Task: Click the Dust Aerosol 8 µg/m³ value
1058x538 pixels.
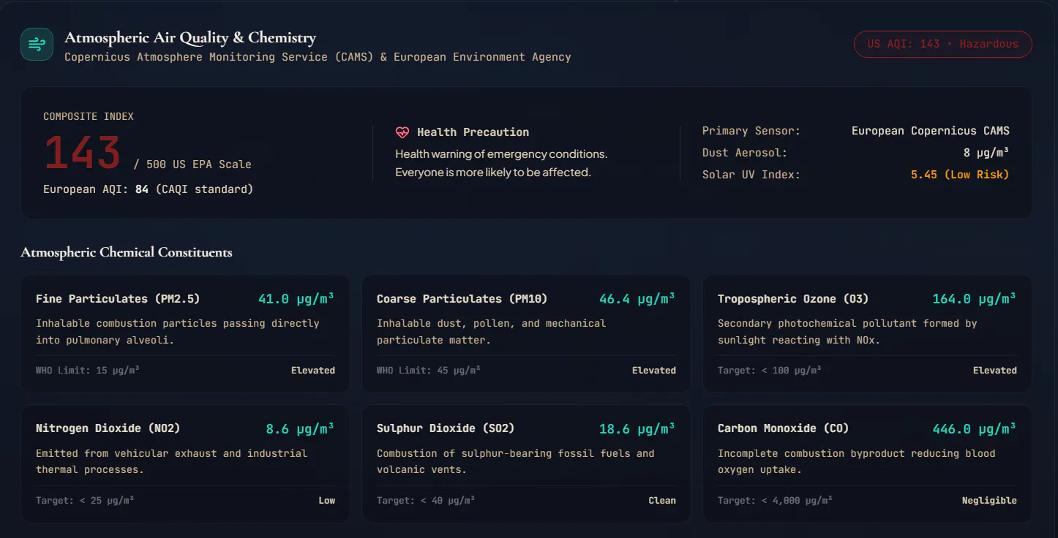Action: tap(986, 153)
